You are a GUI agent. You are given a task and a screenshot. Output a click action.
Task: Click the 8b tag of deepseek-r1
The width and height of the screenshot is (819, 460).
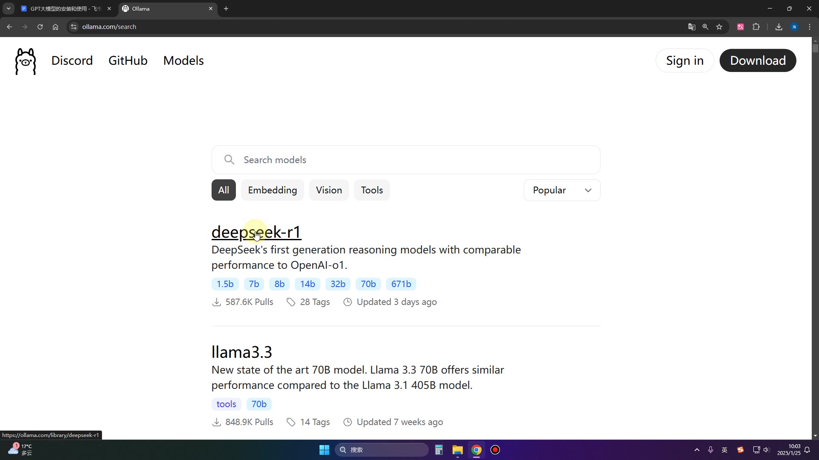(x=279, y=284)
